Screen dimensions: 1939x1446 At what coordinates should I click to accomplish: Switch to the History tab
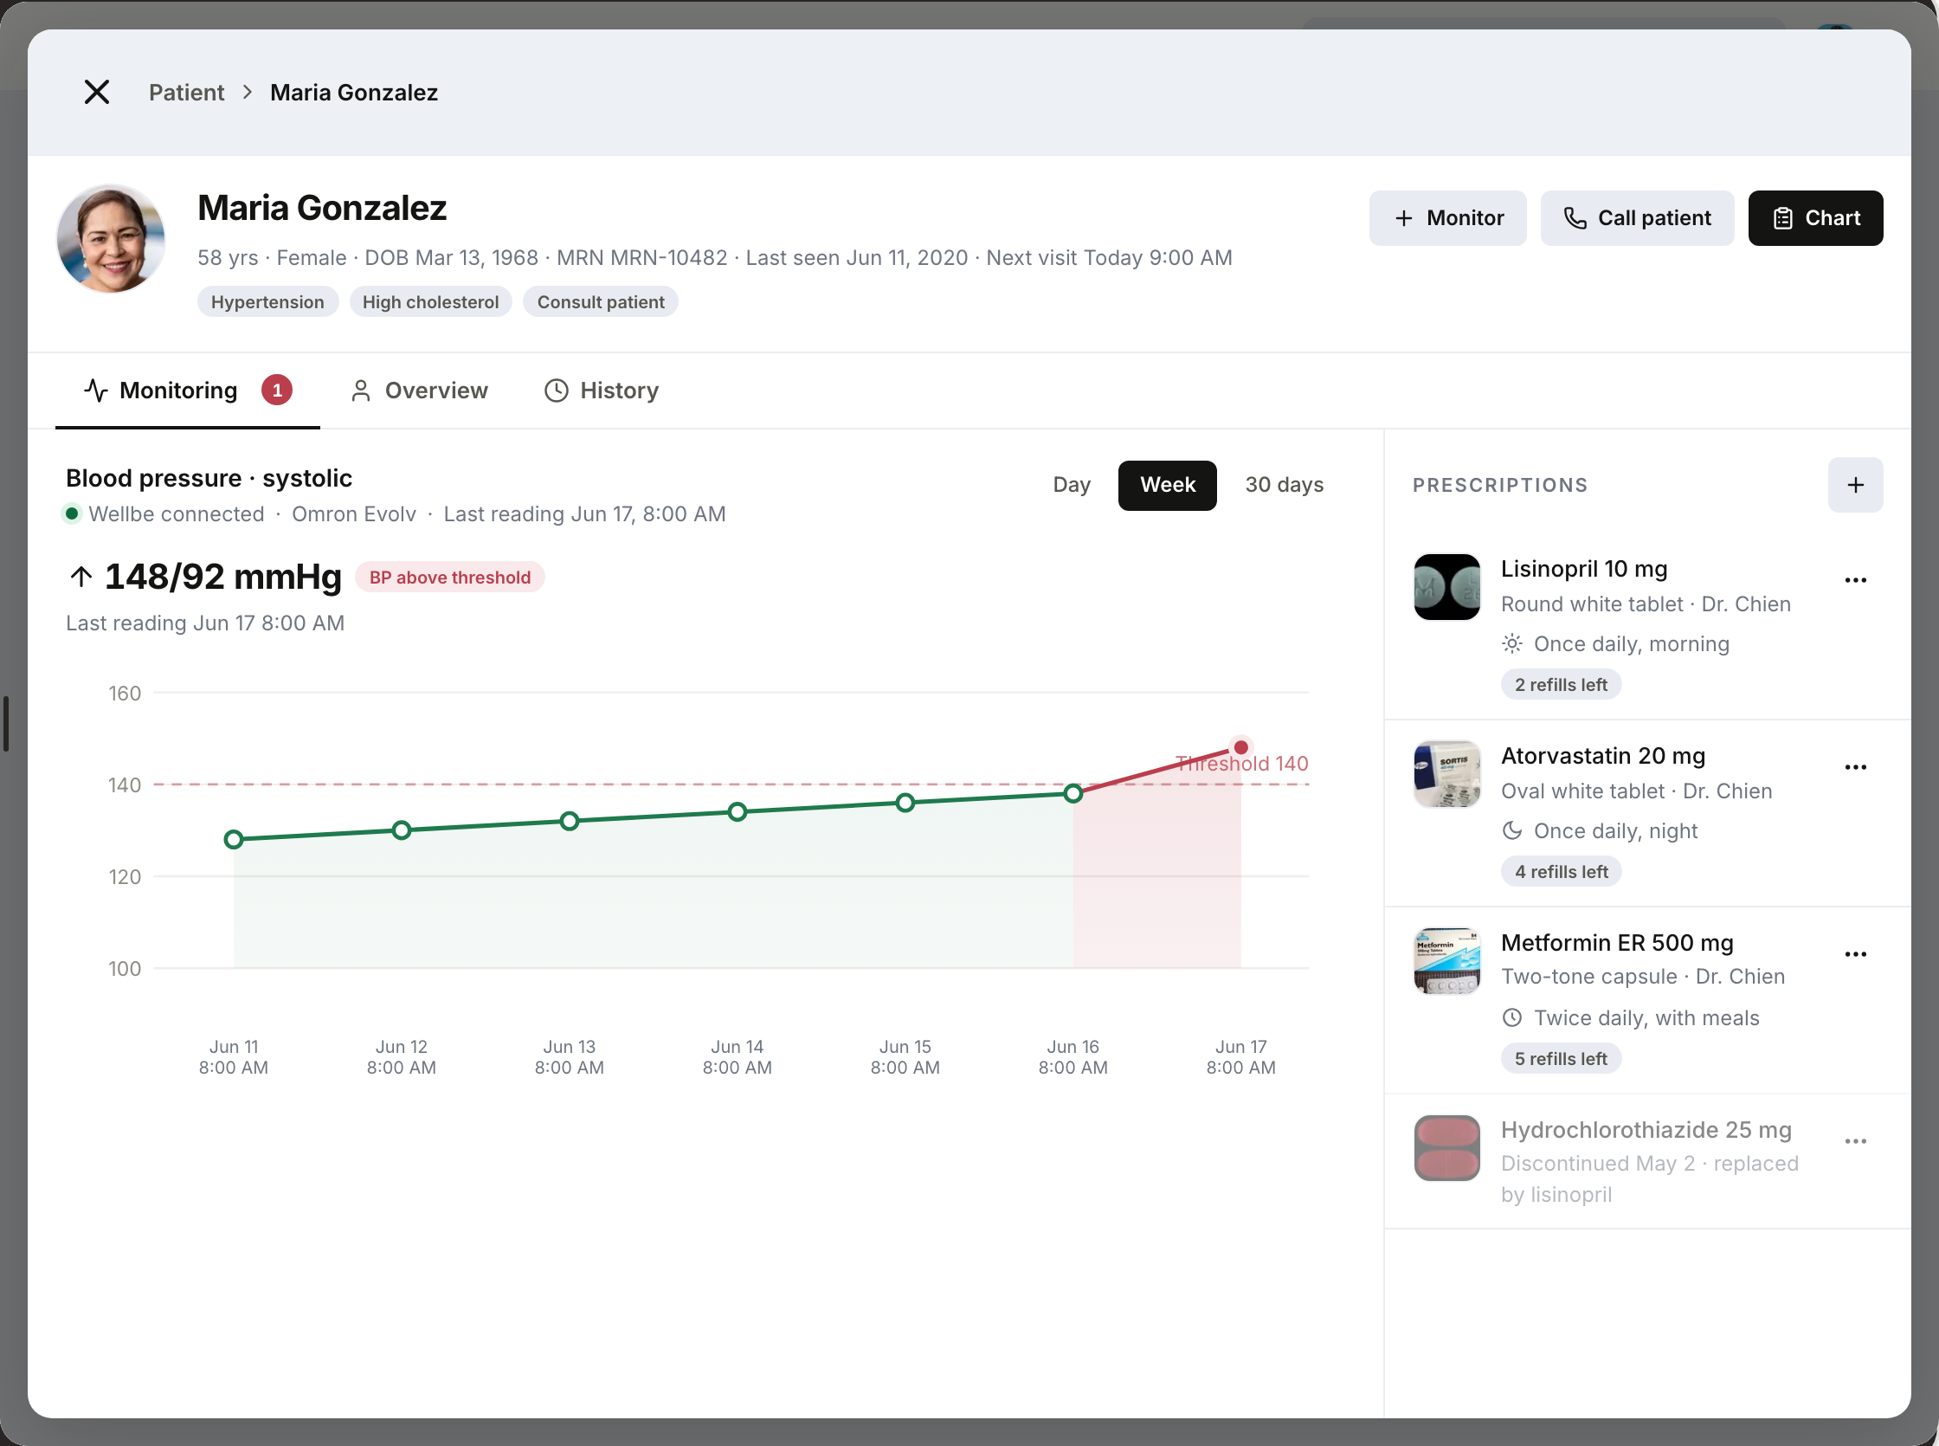pos(601,391)
